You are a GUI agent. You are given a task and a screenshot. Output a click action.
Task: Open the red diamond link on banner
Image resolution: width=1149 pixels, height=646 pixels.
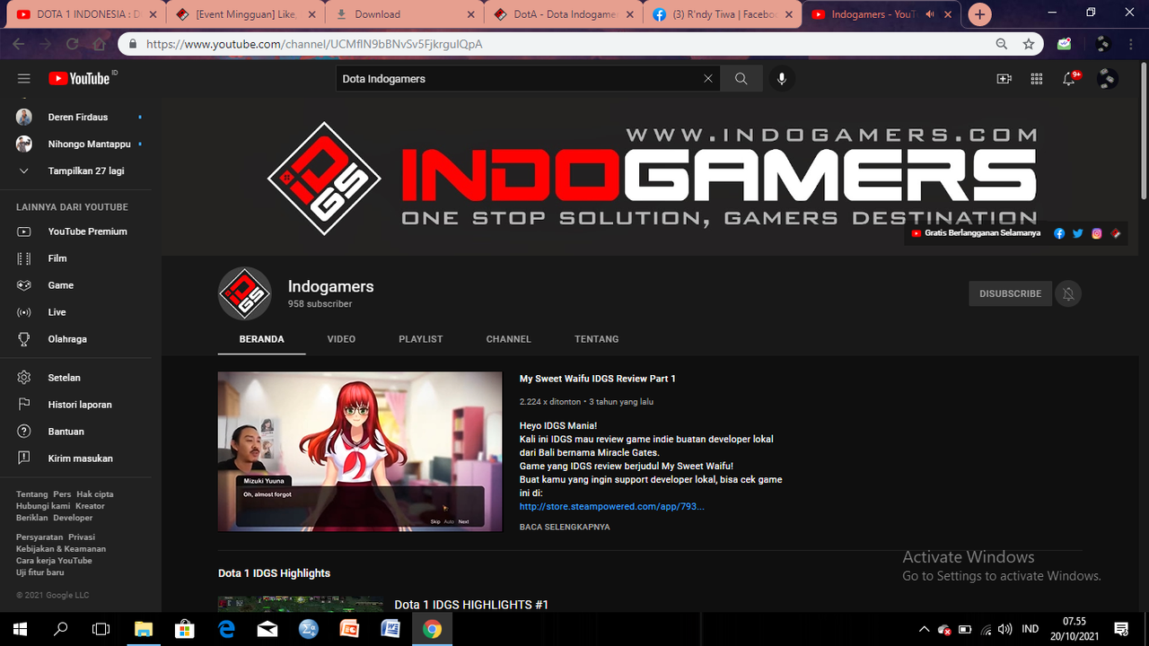1116,233
